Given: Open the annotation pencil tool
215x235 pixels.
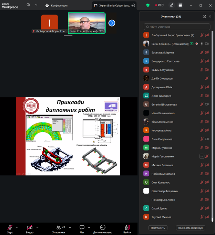Looking at the screenshot, I should coord(172,5).
